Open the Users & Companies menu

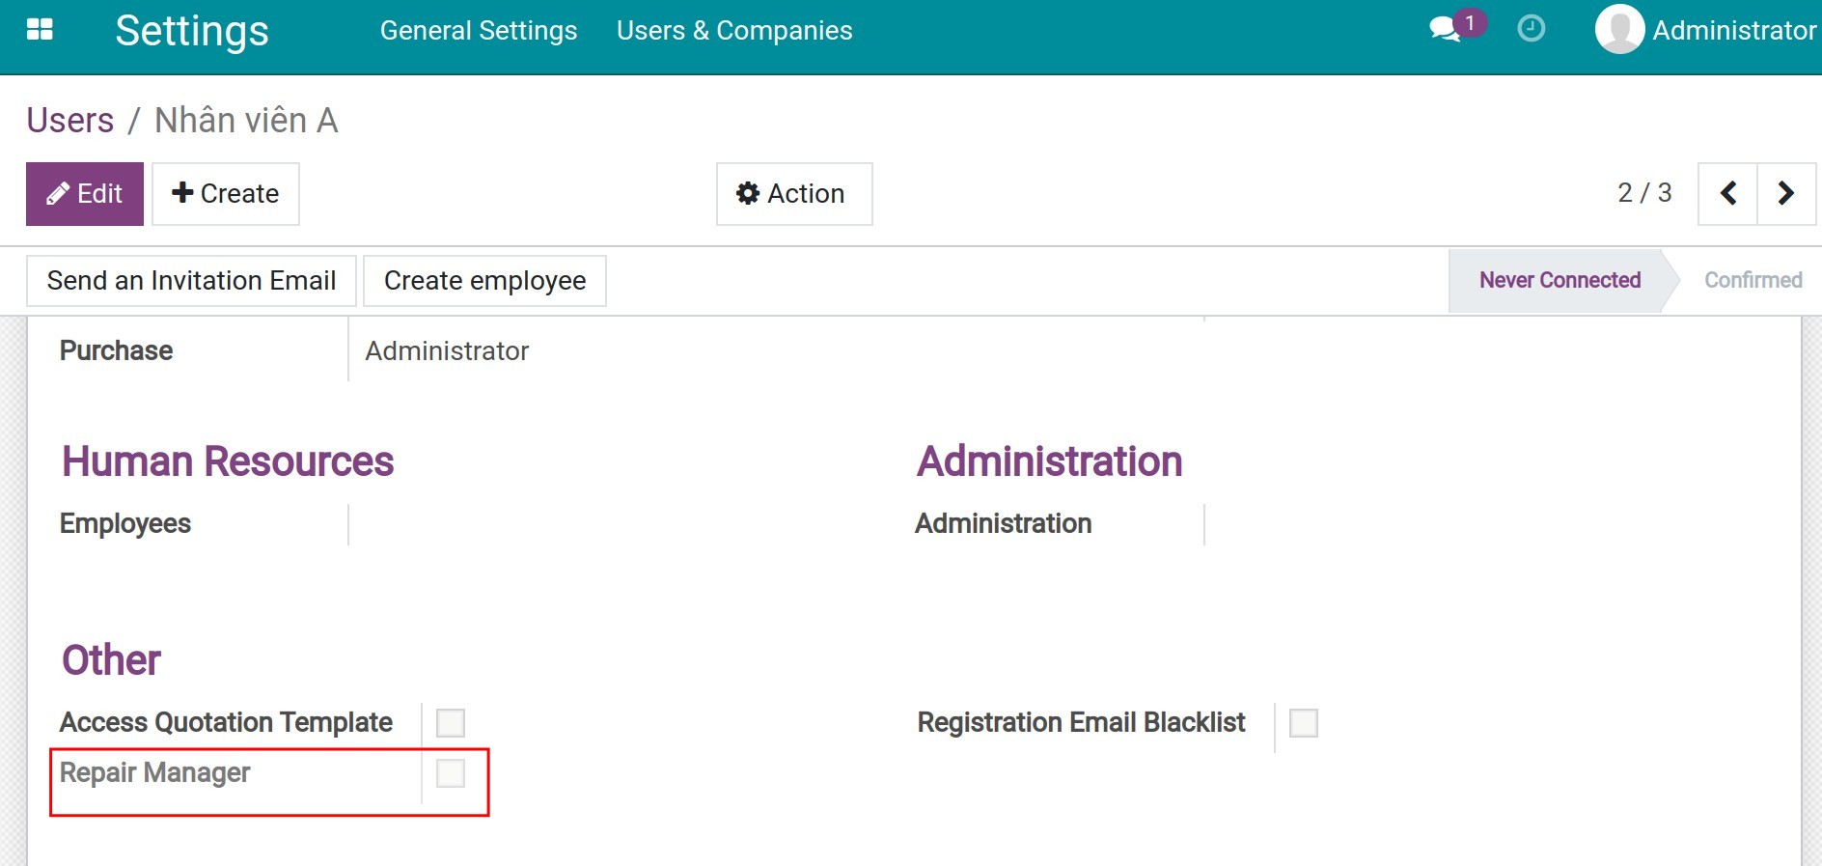(x=734, y=31)
